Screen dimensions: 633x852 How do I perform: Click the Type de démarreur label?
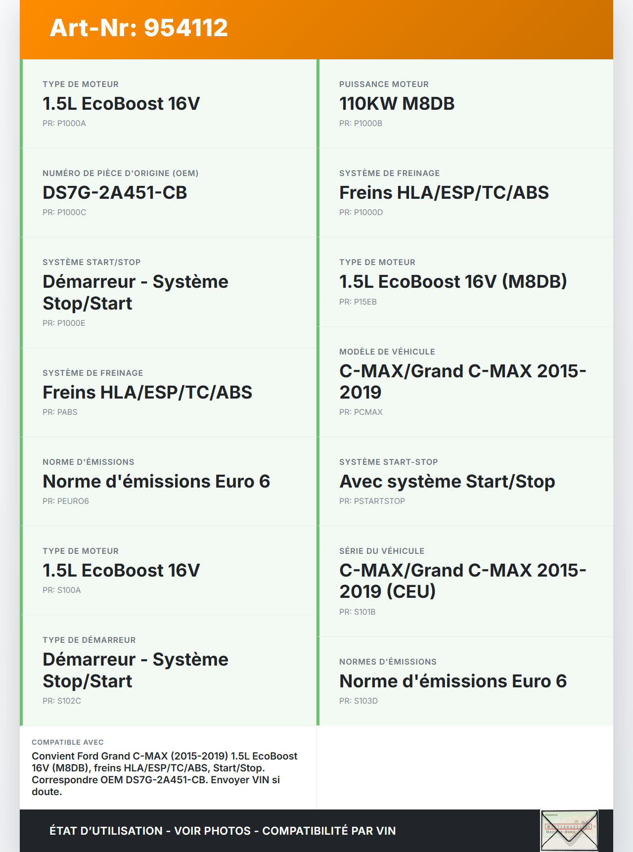coord(89,640)
